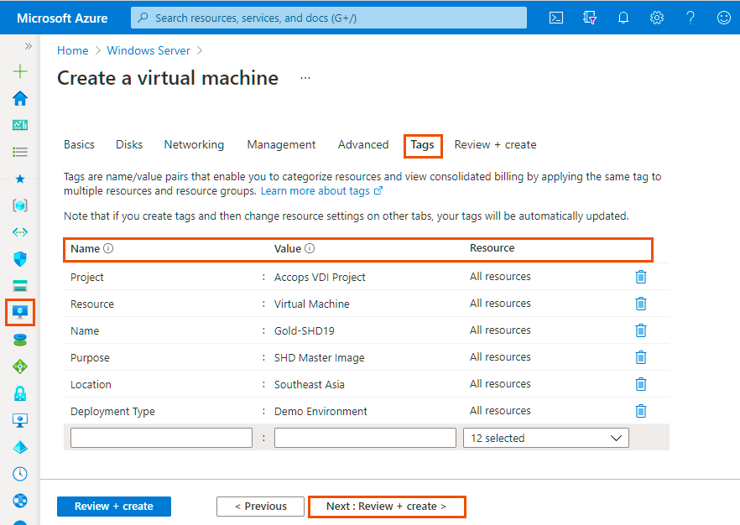Image resolution: width=740 pixels, height=525 pixels.
Task: Show info tooltip for Name column
Action: point(108,248)
